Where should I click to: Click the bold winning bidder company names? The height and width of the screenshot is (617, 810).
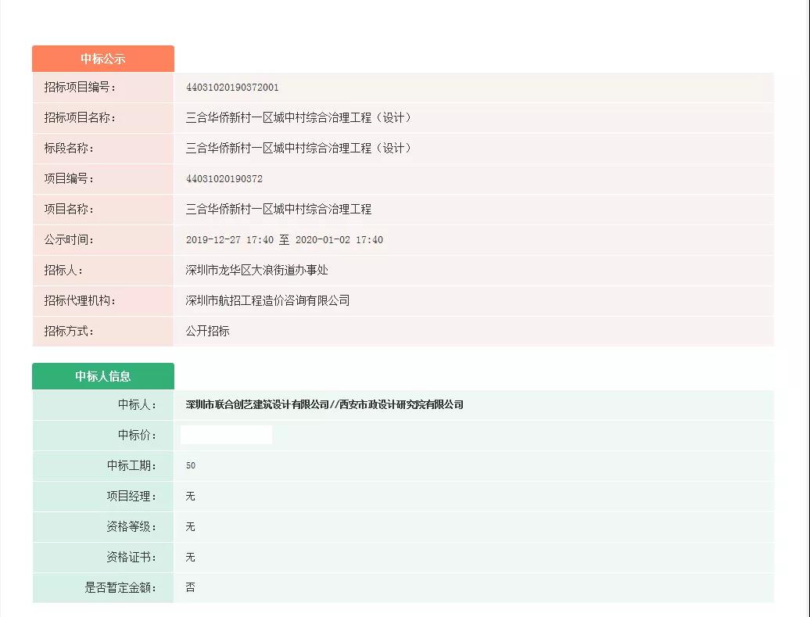pyautogui.click(x=324, y=404)
